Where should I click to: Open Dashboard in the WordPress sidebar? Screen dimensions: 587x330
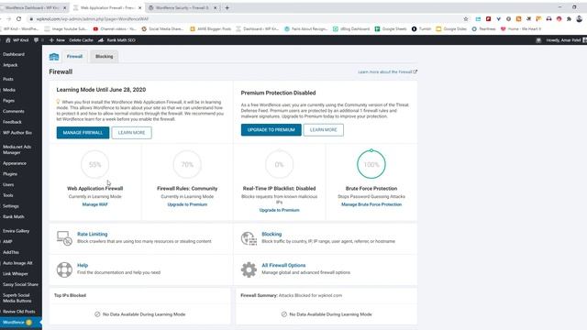(14, 54)
